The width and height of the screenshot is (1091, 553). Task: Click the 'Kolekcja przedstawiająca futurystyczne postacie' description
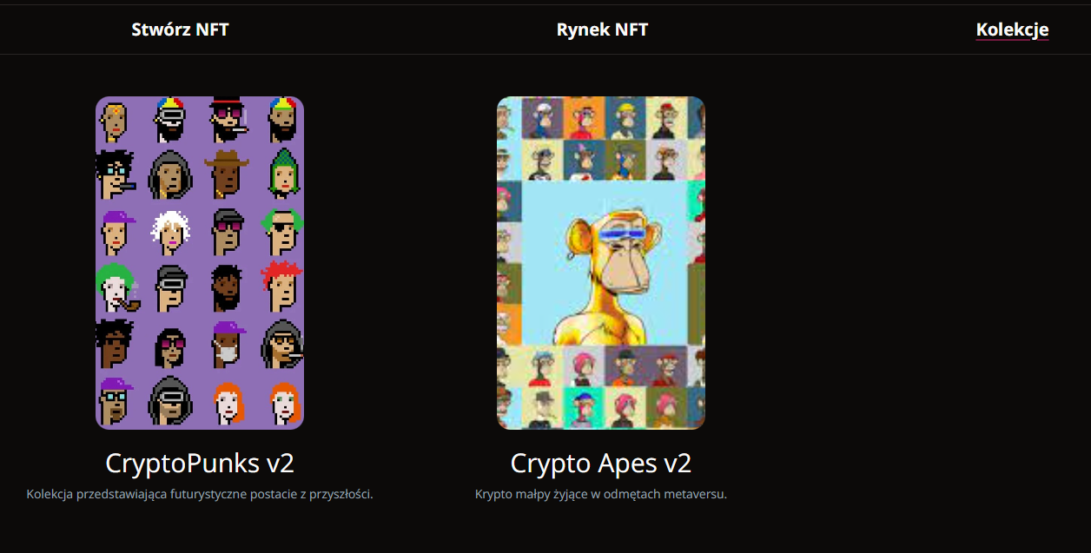pos(200,494)
